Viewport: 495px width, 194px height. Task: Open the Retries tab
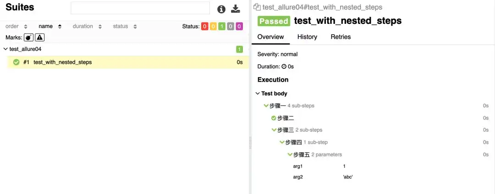click(x=341, y=37)
